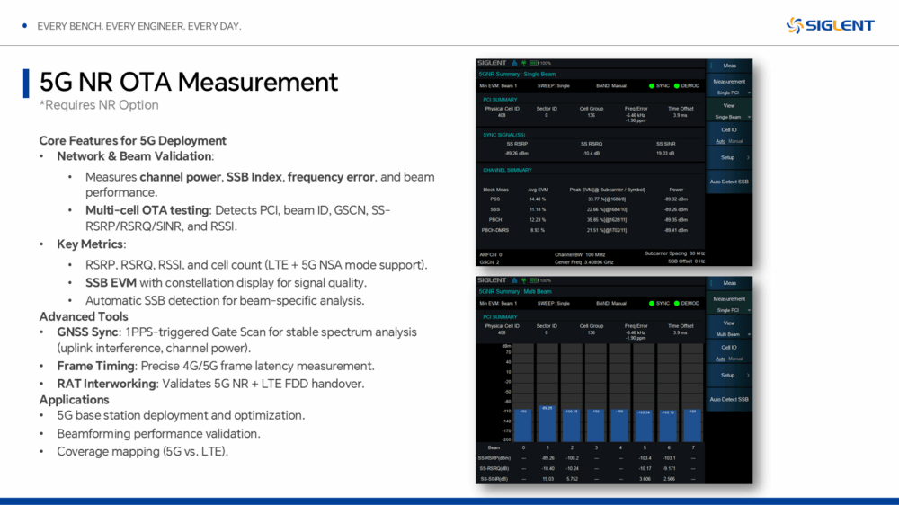This screenshot has width=899, height=505.
Task: Open the Meas menu header on the Single Beam screen
Action: [x=729, y=66]
